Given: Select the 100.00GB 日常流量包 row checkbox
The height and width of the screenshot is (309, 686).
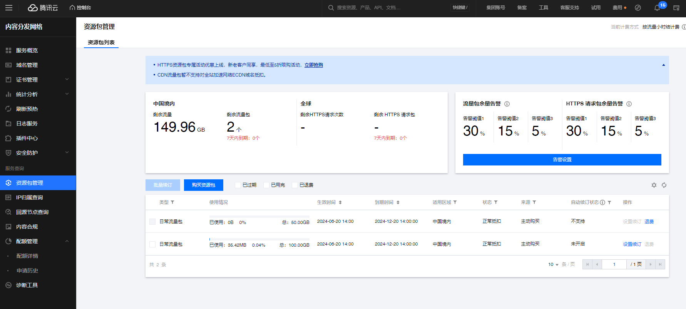Looking at the screenshot, I should point(152,244).
